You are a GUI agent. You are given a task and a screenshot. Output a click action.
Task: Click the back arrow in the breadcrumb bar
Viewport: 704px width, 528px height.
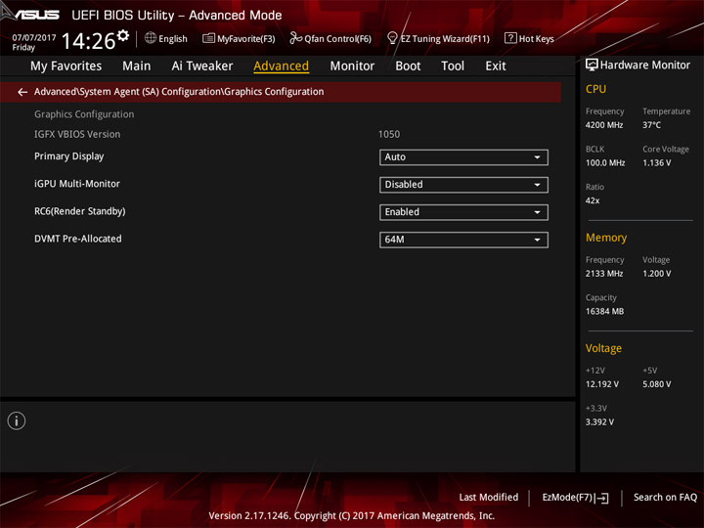(x=22, y=92)
